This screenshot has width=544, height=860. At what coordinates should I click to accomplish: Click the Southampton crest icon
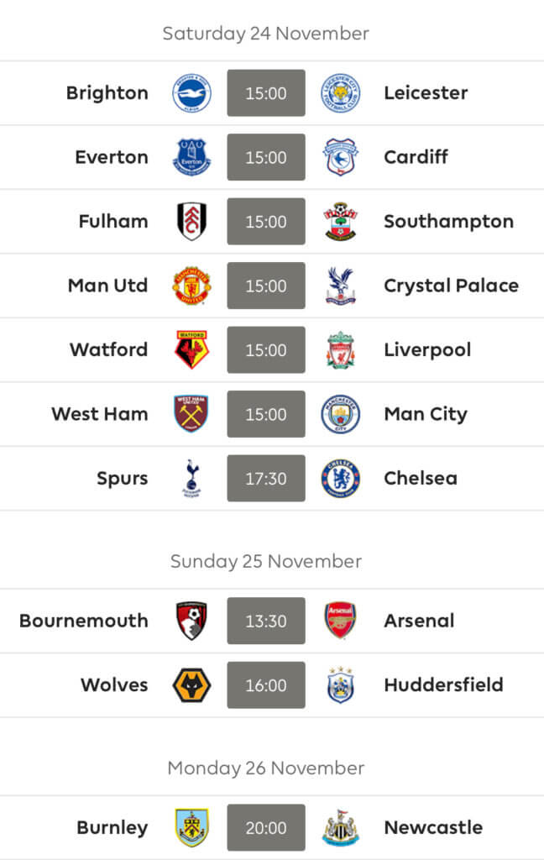click(x=341, y=221)
